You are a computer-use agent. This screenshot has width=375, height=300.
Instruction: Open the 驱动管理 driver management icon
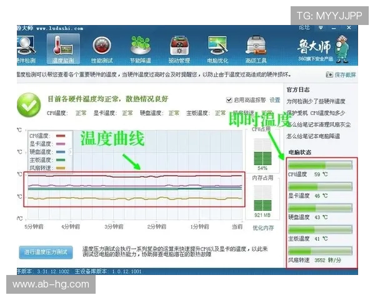tap(179, 47)
